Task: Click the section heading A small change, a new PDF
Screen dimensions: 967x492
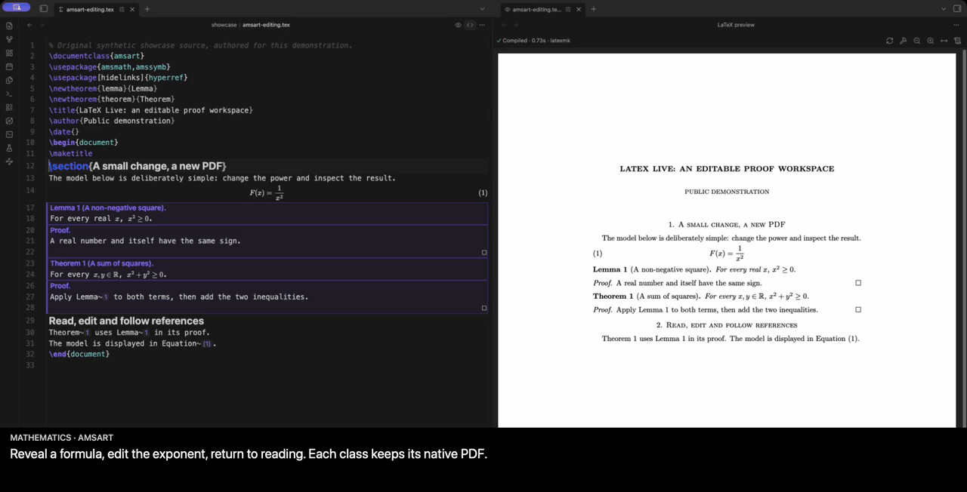Action: (x=137, y=166)
